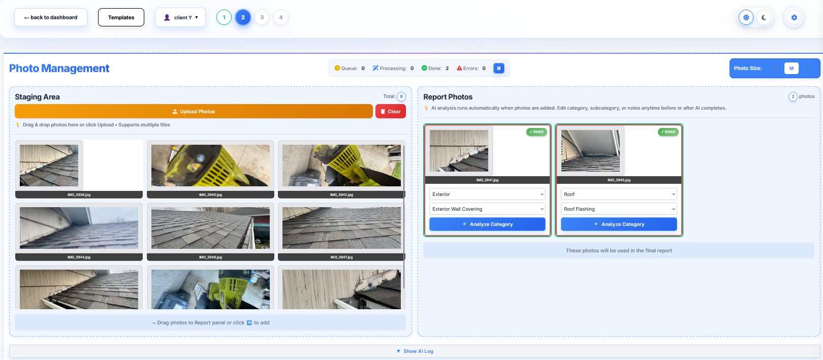Open Exterior Wall Covering subcategory dropdown
823x360 pixels.
(487, 209)
